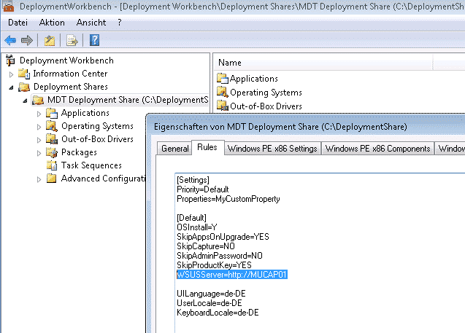This screenshot has height=333, width=465.
Task: Click the UILanguage=de-DE line
Action: click(212, 294)
